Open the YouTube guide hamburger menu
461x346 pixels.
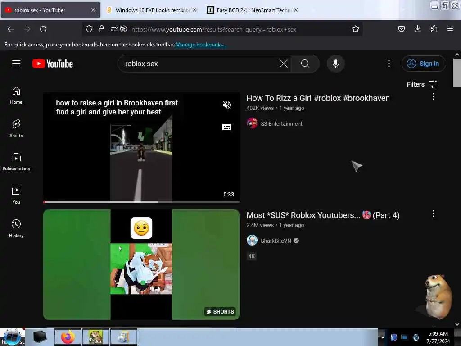click(16, 63)
